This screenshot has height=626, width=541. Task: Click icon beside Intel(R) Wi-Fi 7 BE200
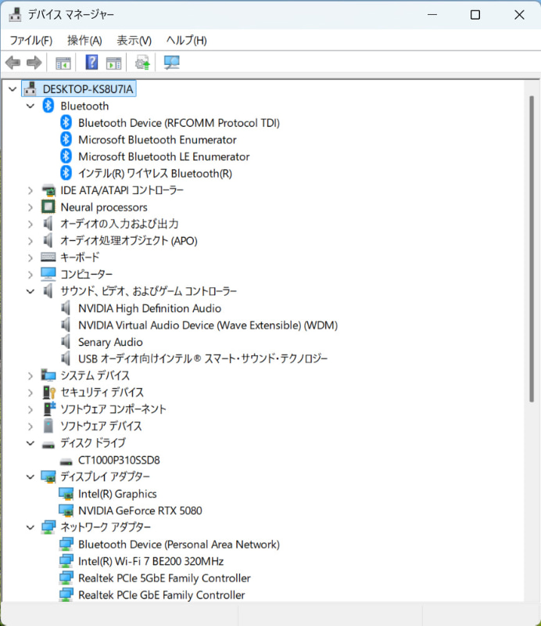[66, 561]
